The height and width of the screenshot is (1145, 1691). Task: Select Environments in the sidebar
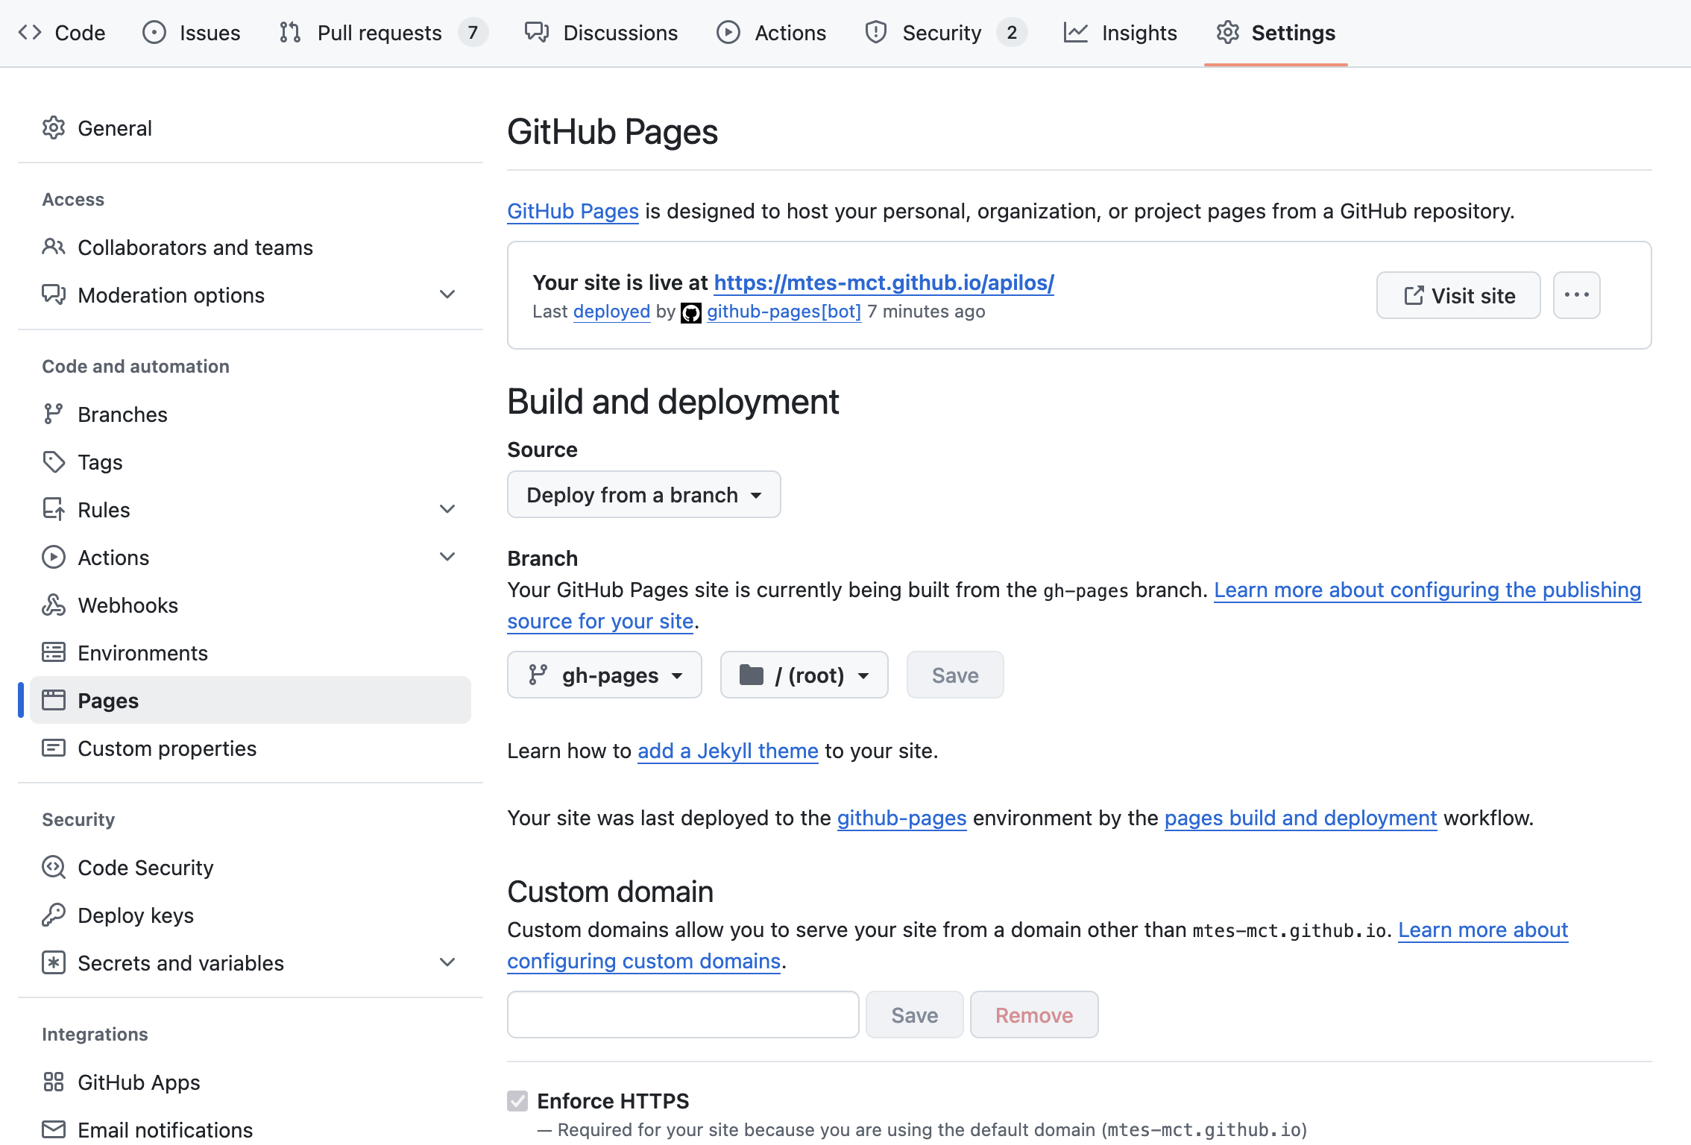tap(251, 653)
